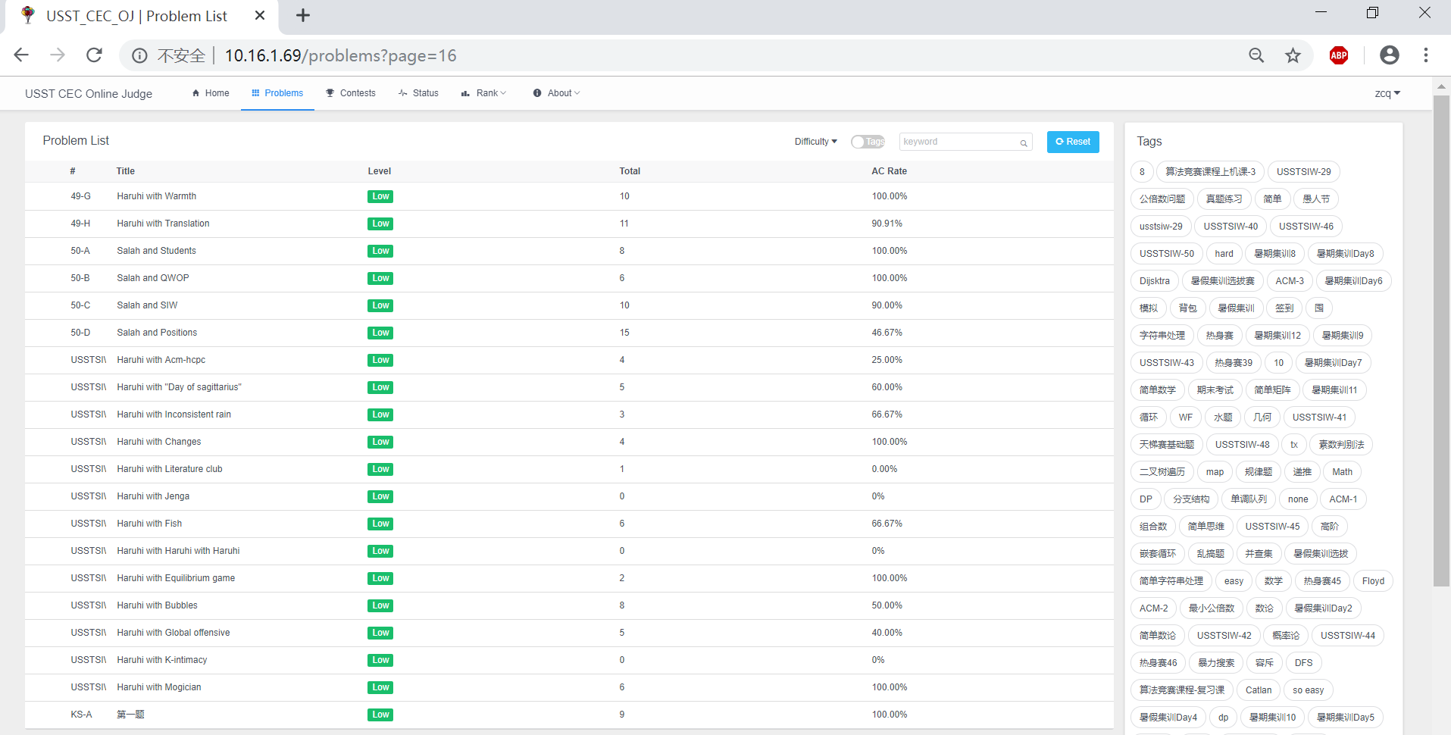
Task: Expand the About dropdown menu
Action: [x=557, y=93]
